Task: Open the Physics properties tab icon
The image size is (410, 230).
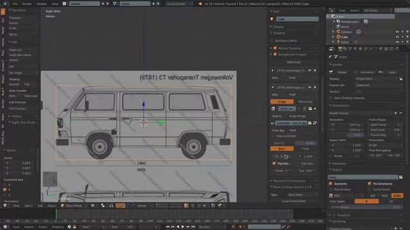Action: (x=397, y=49)
